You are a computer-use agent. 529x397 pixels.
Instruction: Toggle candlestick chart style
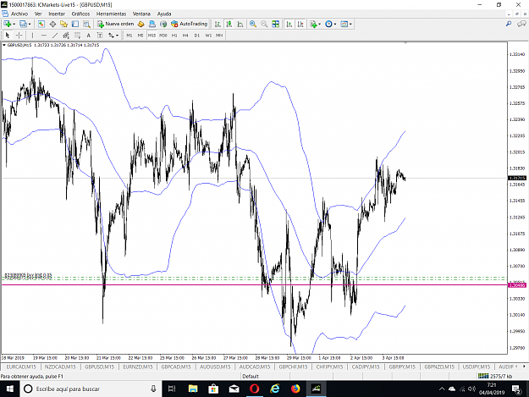click(x=229, y=24)
